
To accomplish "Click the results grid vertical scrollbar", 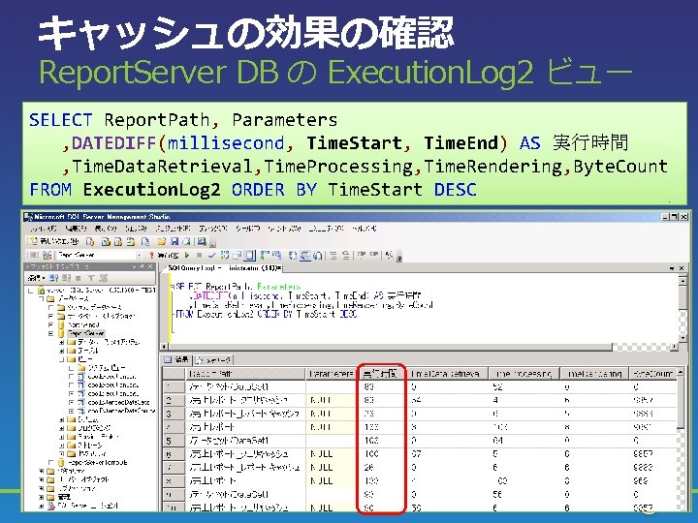I will click(682, 438).
